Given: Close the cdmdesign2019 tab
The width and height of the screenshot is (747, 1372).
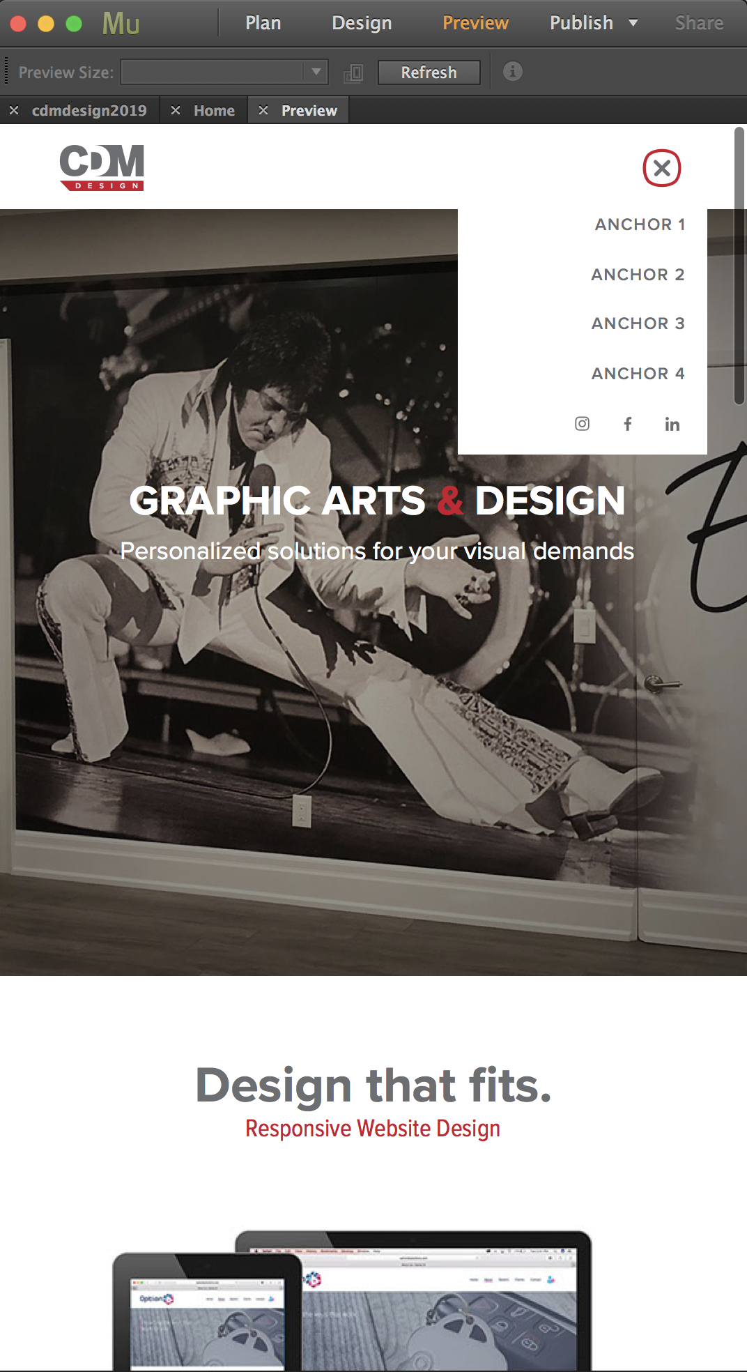Looking at the screenshot, I should pos(14,110).
